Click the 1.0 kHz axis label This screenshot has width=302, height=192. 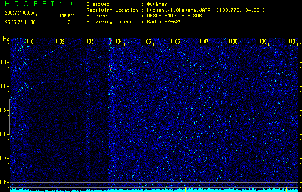[x=4, y=86]
